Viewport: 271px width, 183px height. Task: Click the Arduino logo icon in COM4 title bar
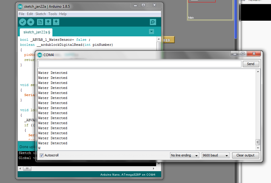click(x=40, y=55)
